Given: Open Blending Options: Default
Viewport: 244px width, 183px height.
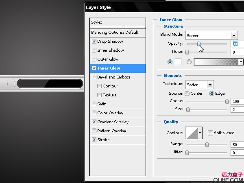Looking at the screenshot, I should coord(118,33).
